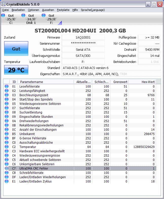Select hex value 9766 in Beschleunigungszeit row

[151, 95]
